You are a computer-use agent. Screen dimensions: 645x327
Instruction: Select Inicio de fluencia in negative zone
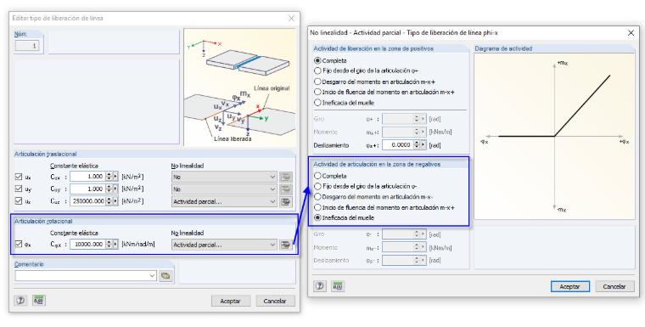(317, 207)
